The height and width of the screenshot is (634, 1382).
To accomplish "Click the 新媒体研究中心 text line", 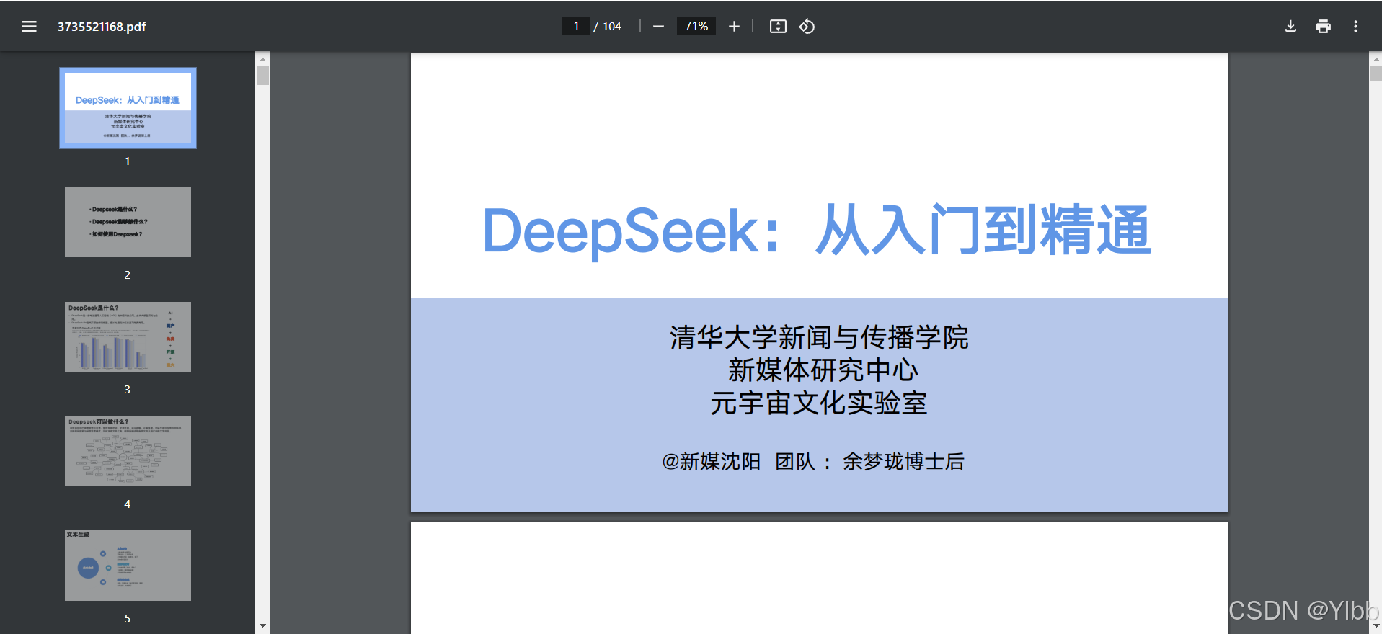I will click(x=823, y=370).
